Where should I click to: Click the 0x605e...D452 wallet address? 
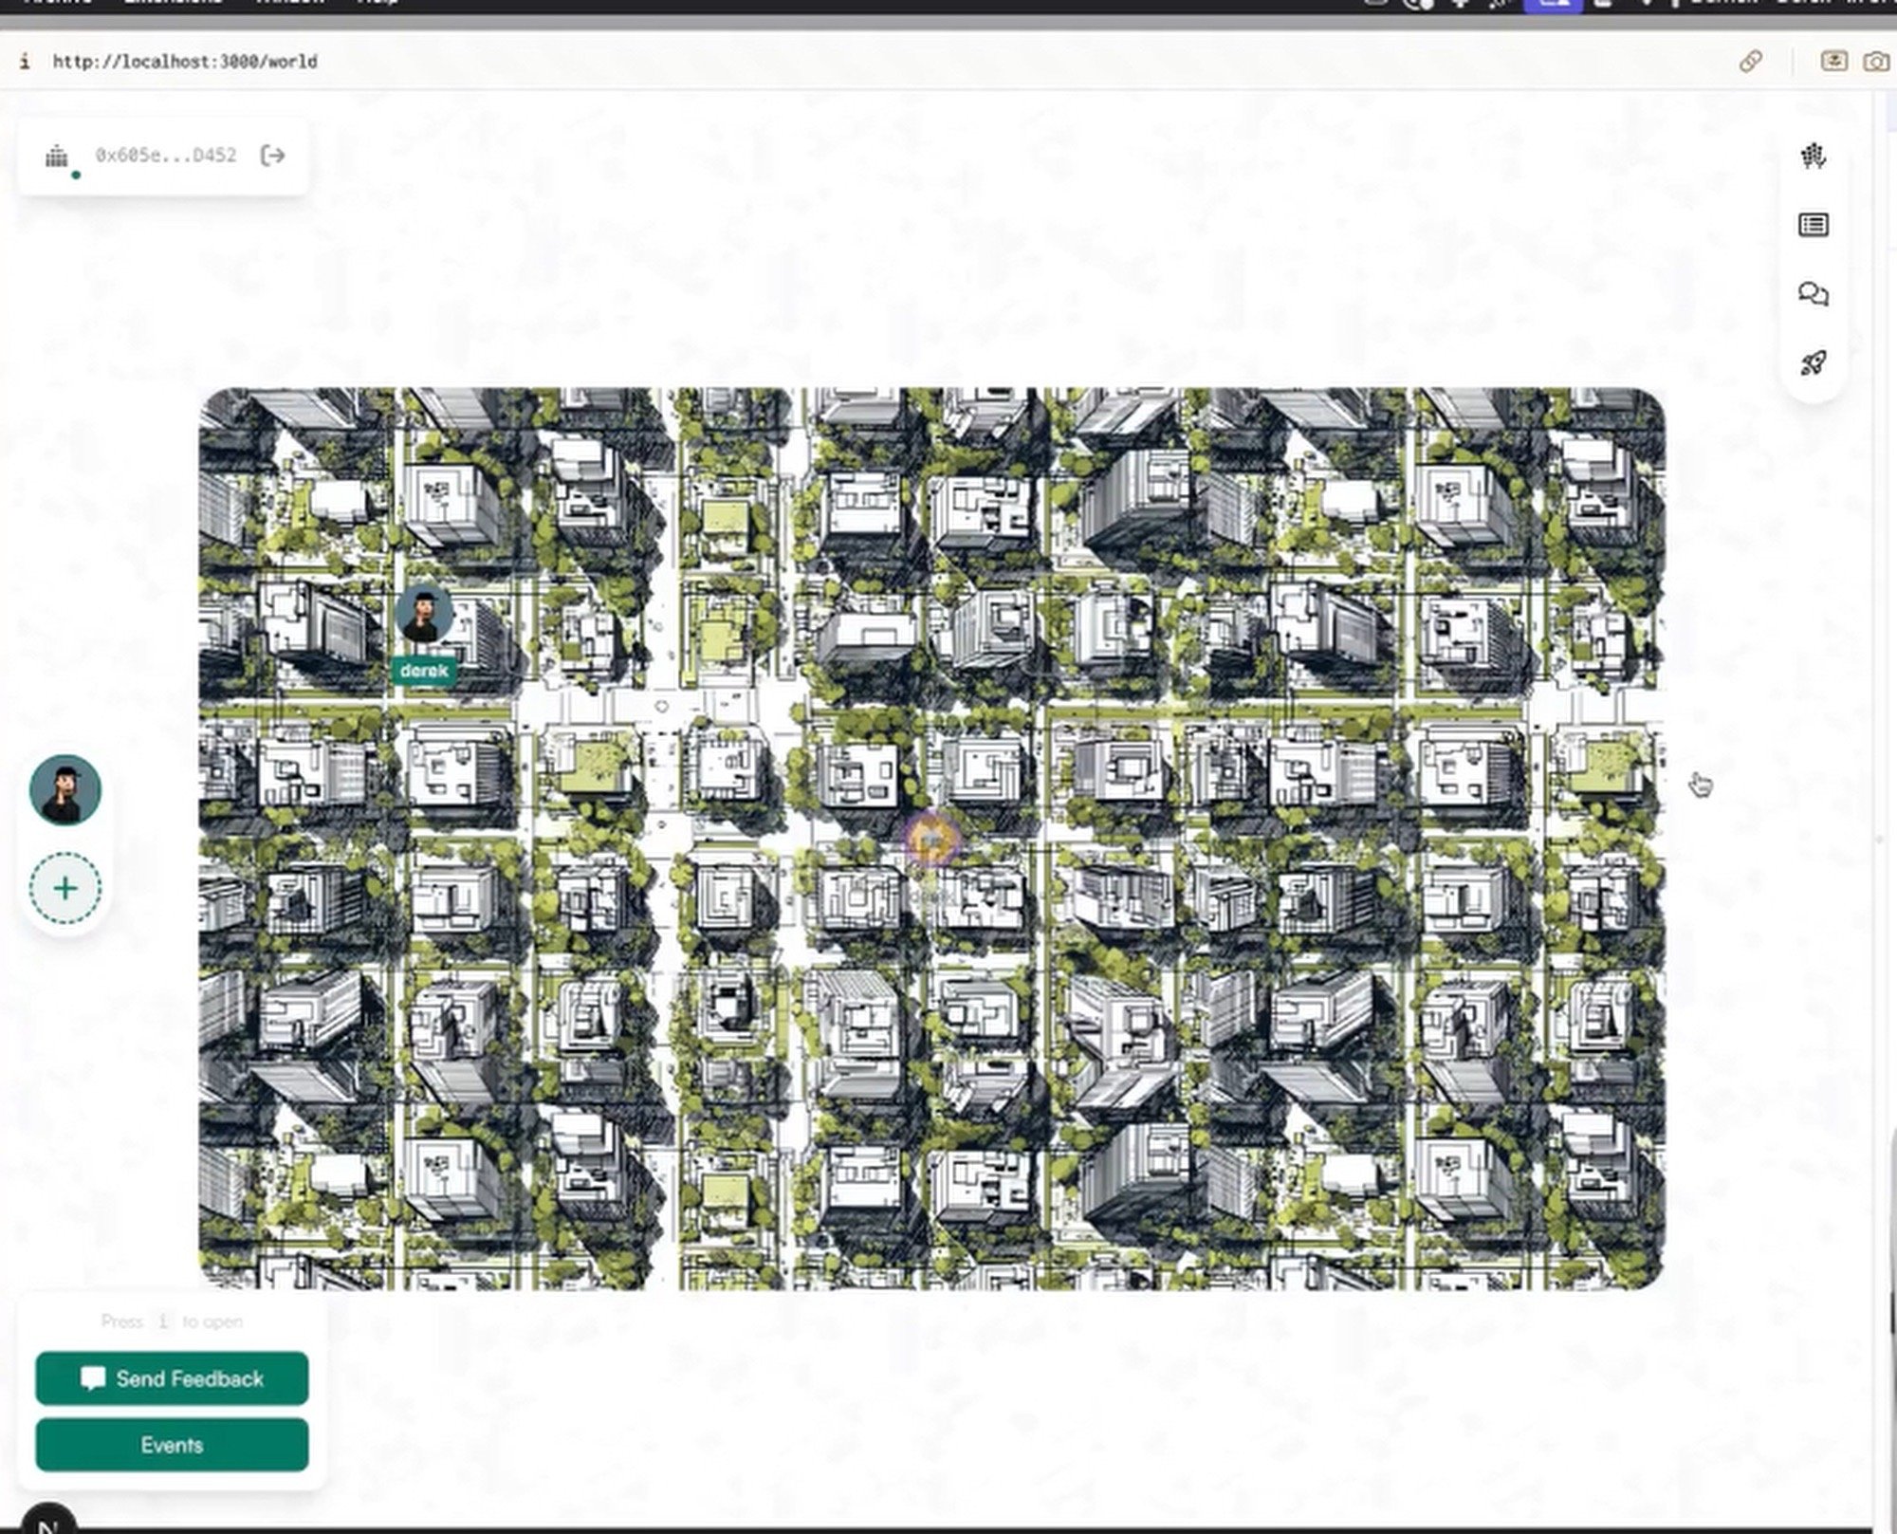coord(166,156)
